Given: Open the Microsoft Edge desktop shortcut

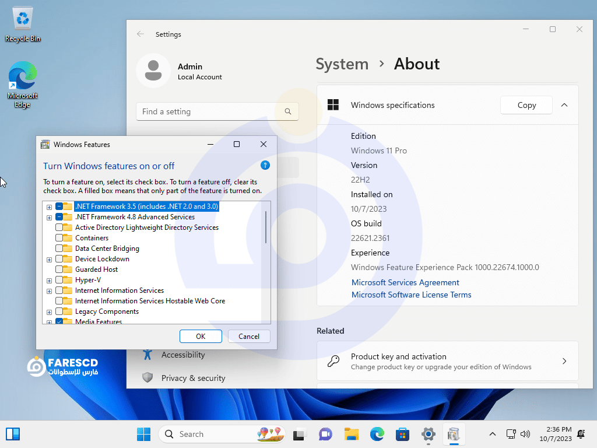Looking at the screenshot, I should [23, 85].
